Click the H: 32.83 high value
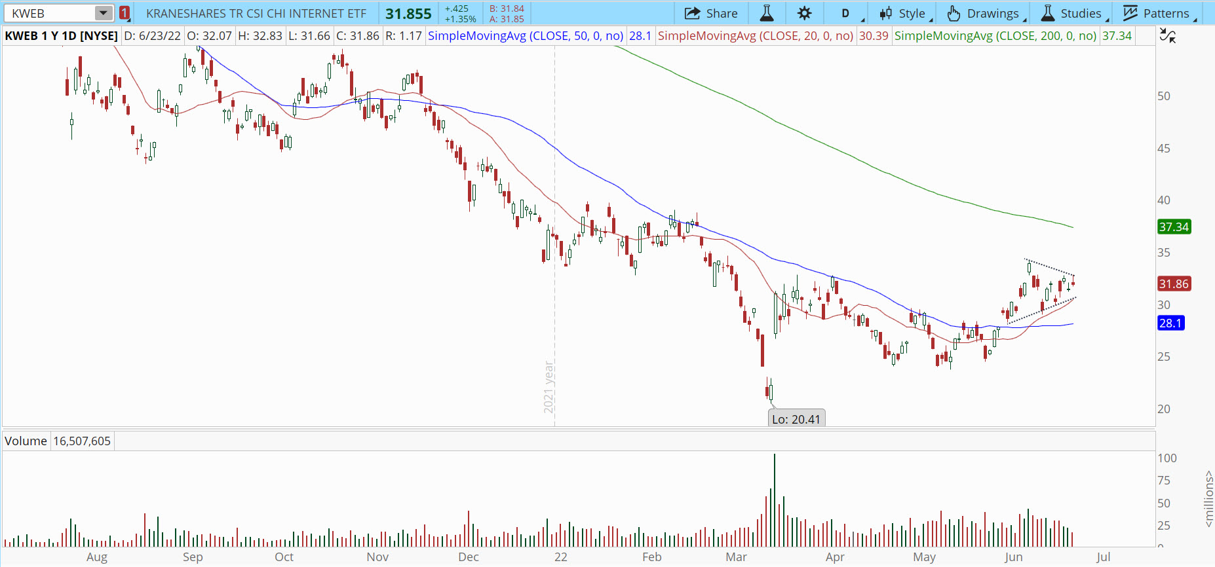The image size is (1215, 567). pyautogui.click(x=260, y=36)
